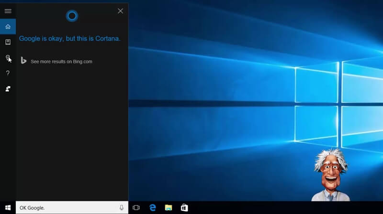
Task: Open the Cortana Help question mark
Action: pos(8,73)
